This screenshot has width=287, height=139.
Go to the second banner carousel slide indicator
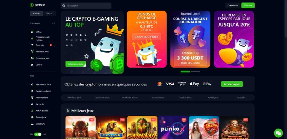pyautogui.click(x=195, y=72)
